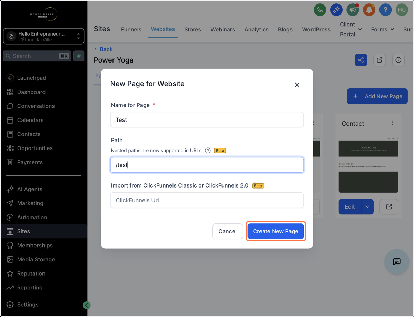Switch to the Webinars tab
The height and width of the screenshot is (317, 414).
point(223,29)
